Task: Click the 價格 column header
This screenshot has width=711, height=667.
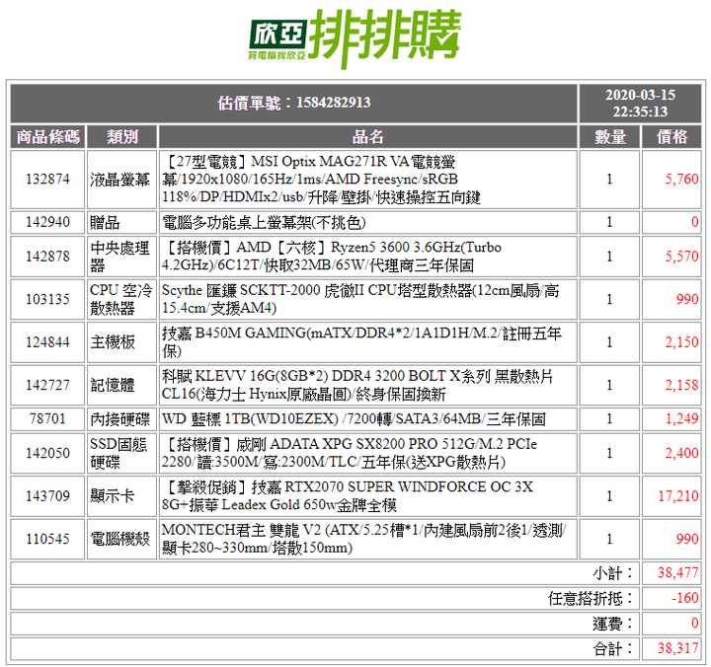Action: 671,137
